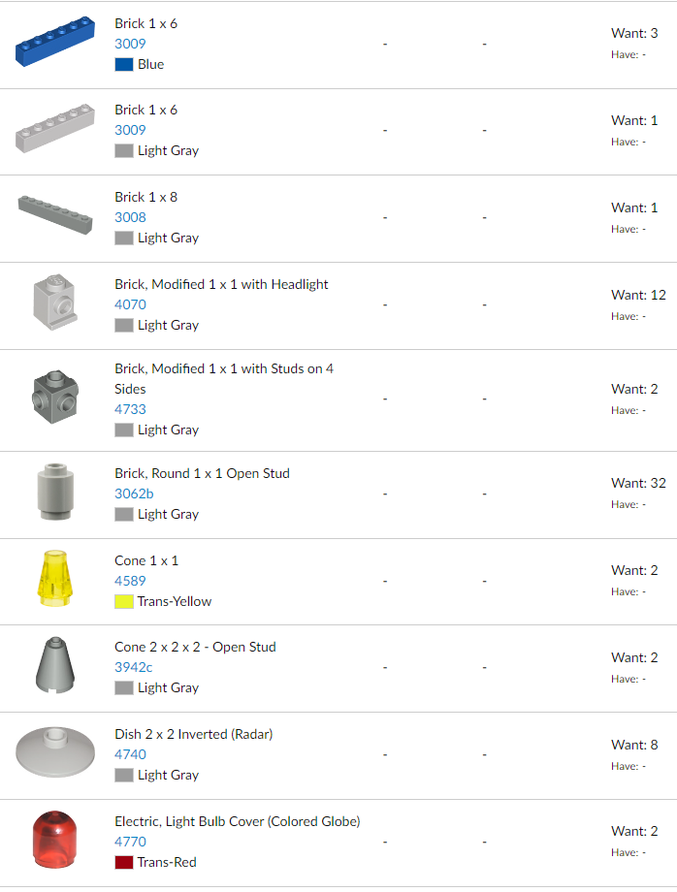Click part number 4589 link
This screenshot has height=892, width=677.
pos(130,581)
